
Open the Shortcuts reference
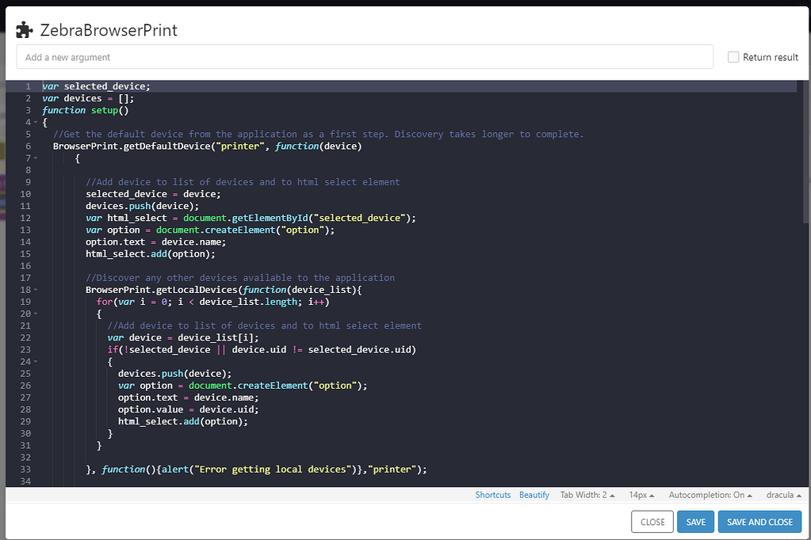tap(492, 494)
